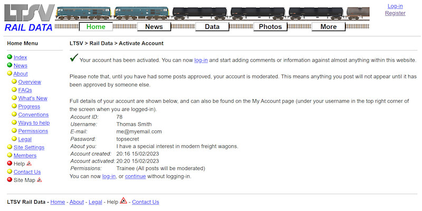The width and height of the screenshot is (422, 211).
Task: Expand the More navigation menu
Action: tap(328, 27)
